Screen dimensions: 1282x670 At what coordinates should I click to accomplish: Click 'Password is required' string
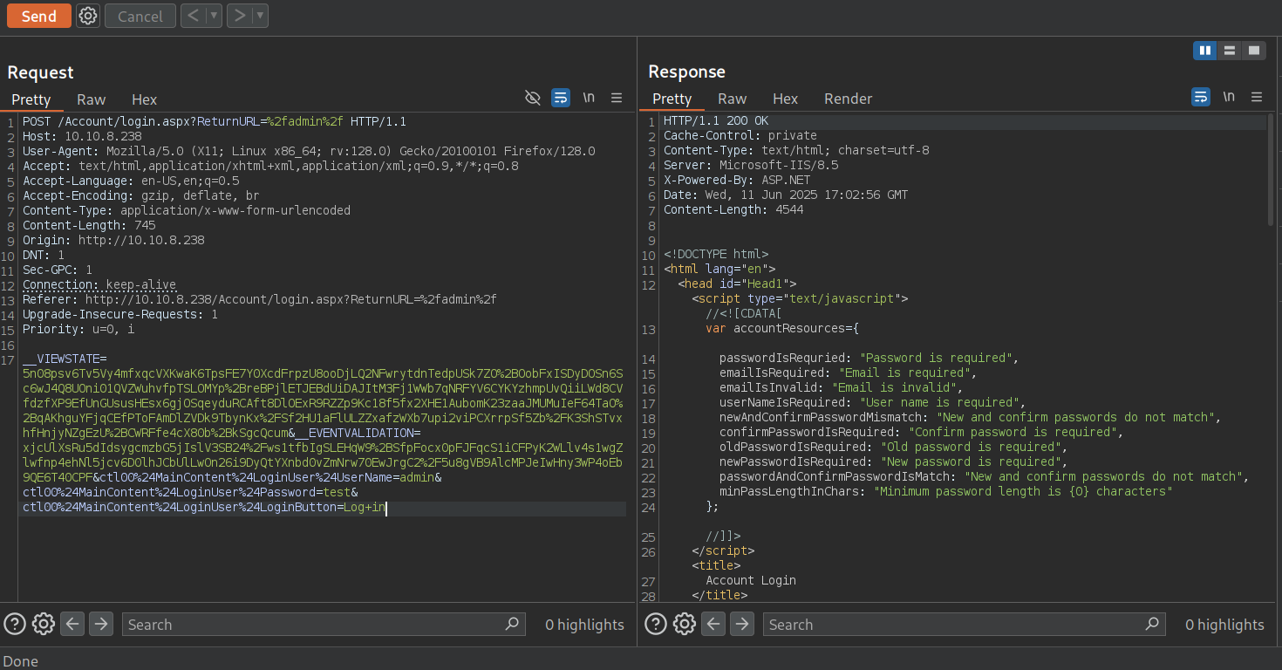(x=938, y=358)
